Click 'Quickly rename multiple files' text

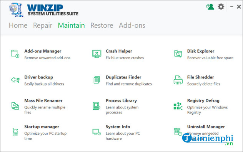45,110
